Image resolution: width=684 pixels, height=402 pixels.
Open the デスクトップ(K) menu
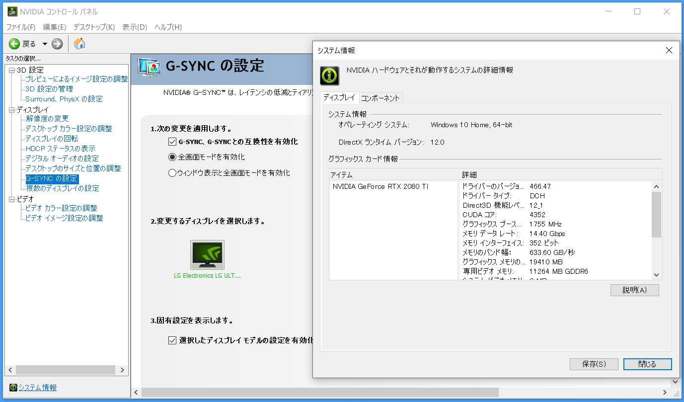[x=94, y=27]
